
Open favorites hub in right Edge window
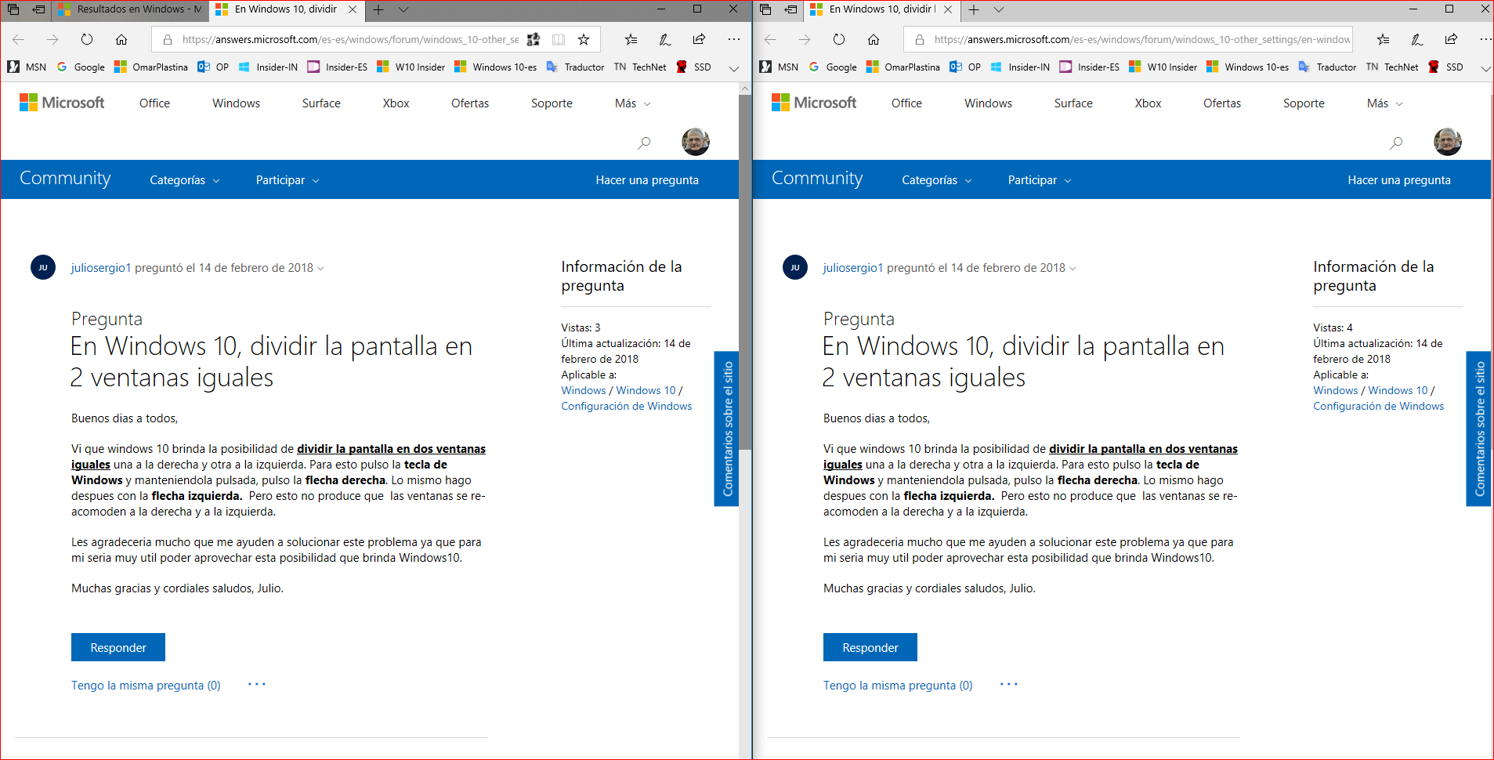(x=1383, y=39)
